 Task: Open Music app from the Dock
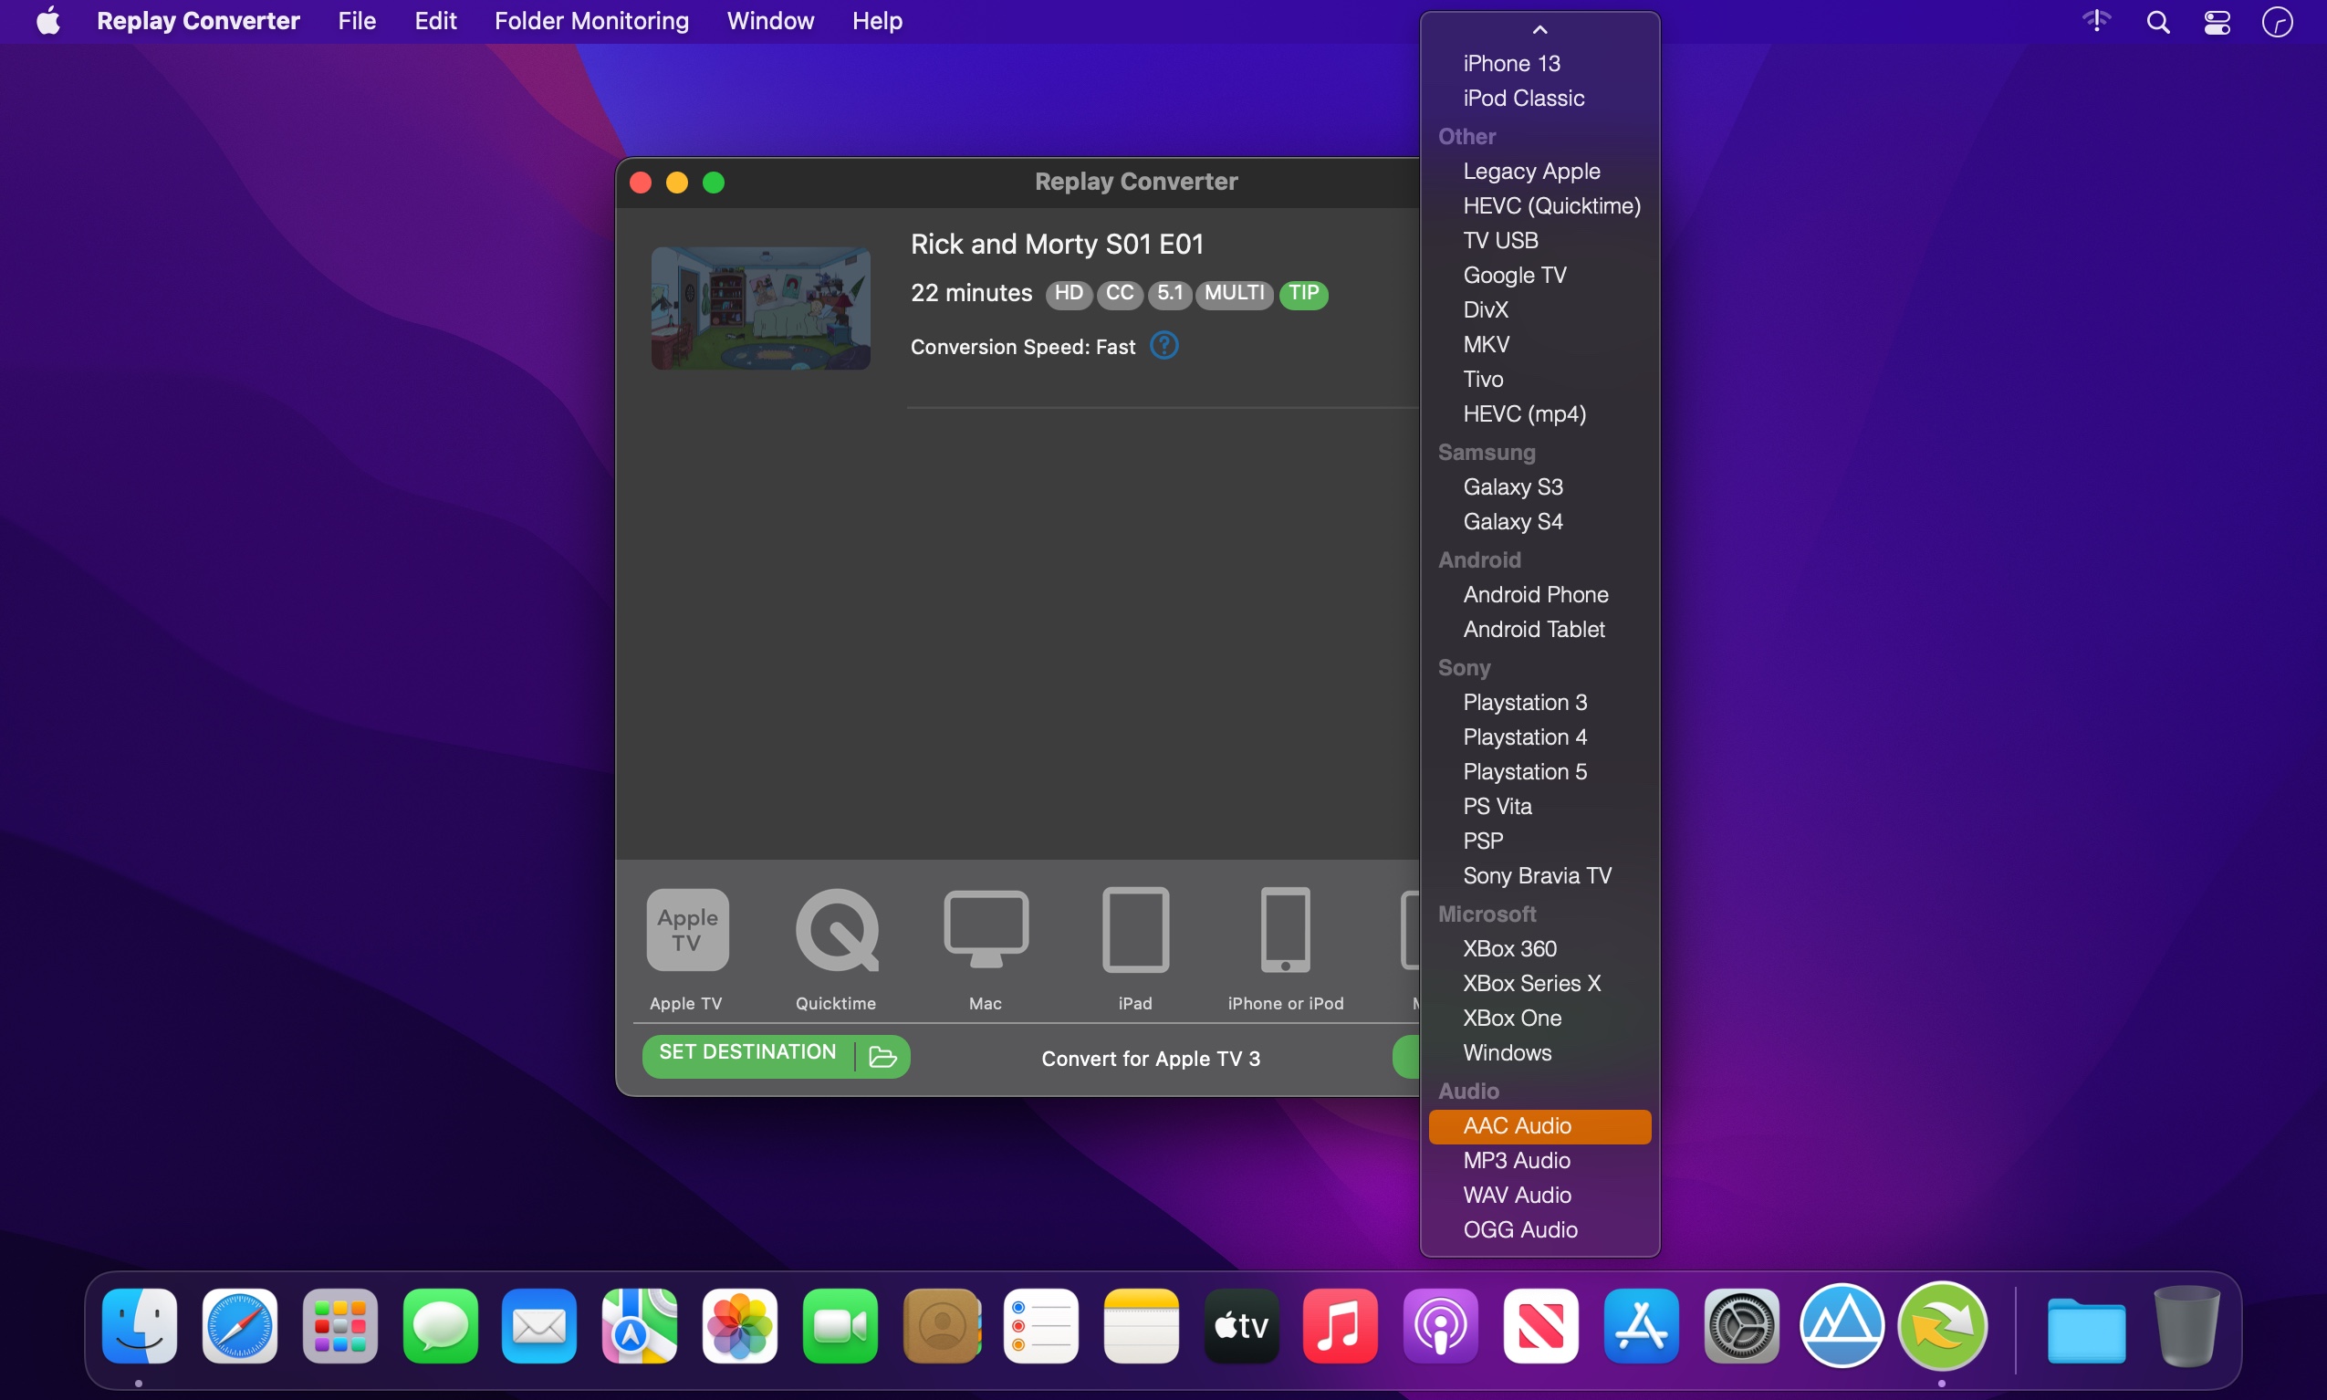tap(1340, 1325)
